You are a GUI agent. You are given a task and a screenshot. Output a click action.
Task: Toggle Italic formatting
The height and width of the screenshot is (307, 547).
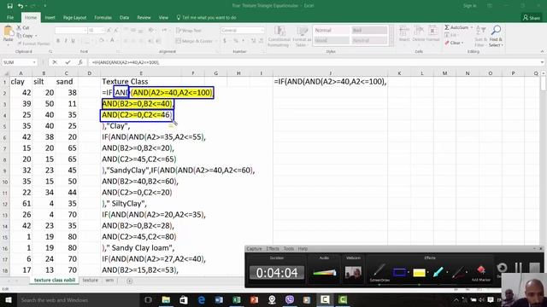point(66,41)
